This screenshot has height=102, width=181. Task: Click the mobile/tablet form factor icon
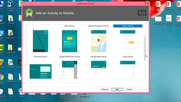142,13
